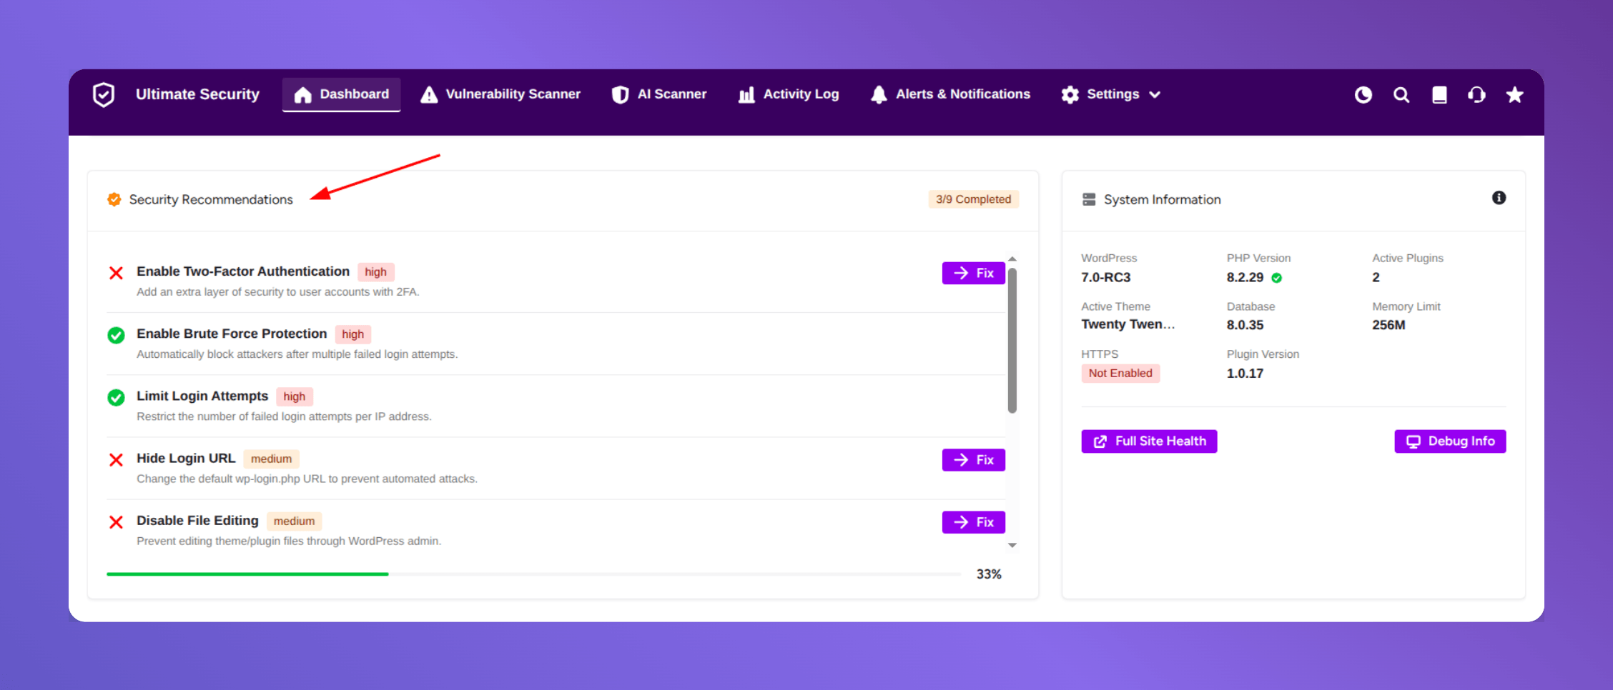The width and height of the screenshot is (1613, 690).
Task: Fix Enable Two-Factor Authentication
Action: point(973,273)
